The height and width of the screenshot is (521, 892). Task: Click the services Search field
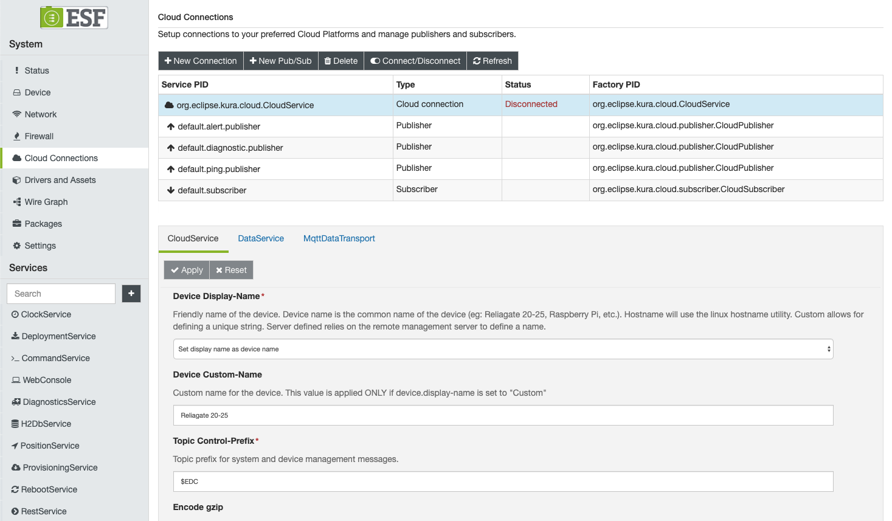click(x=61, y=294)
